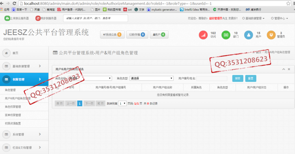Click the red visits statistics icon
295x154 pixels.
pyautogui.click(x=203, y=35)
